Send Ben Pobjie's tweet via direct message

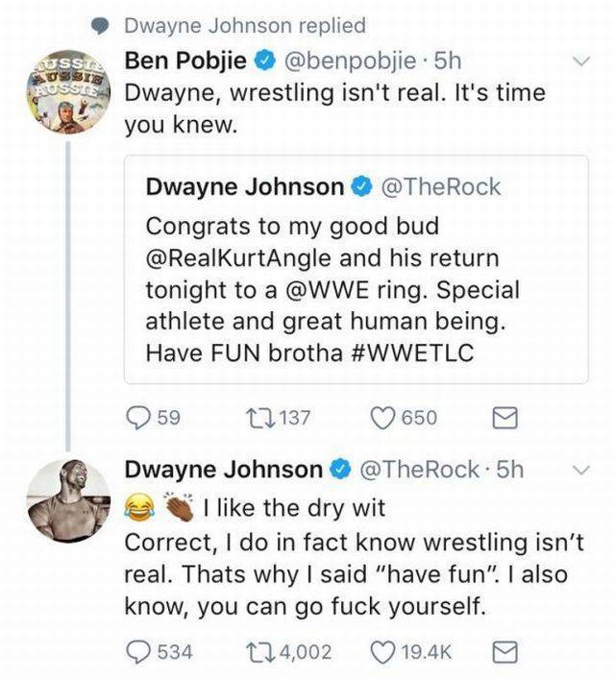pyautogui.click(x=504, y=418)
